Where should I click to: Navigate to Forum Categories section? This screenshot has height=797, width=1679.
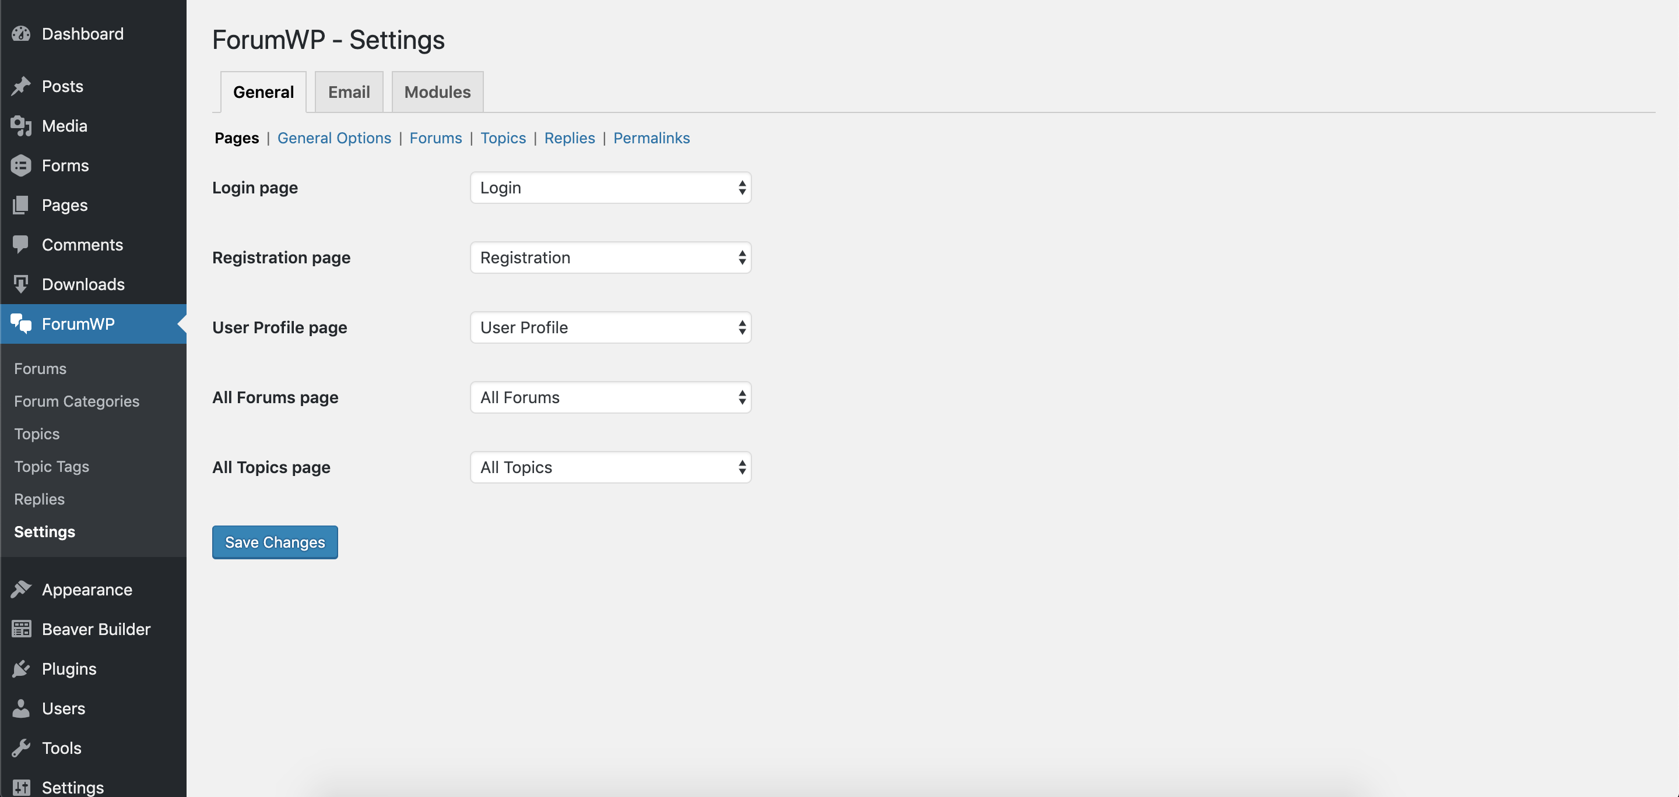click(76, 400)
